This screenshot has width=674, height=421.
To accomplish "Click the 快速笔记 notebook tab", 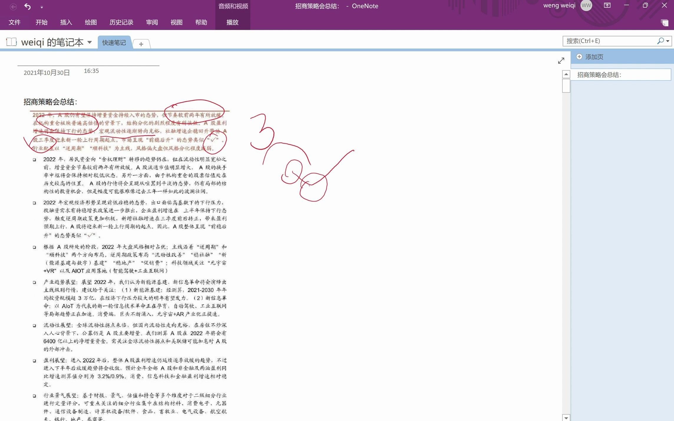I will pos(114,43).
